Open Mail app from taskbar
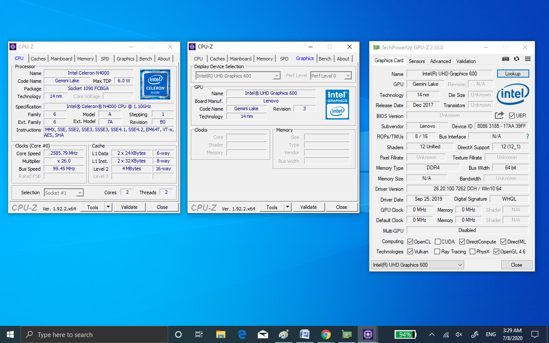 pos(263,334)
